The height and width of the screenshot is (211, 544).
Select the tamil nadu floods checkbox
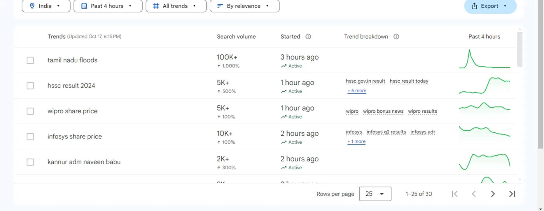(x=30, y=60)
